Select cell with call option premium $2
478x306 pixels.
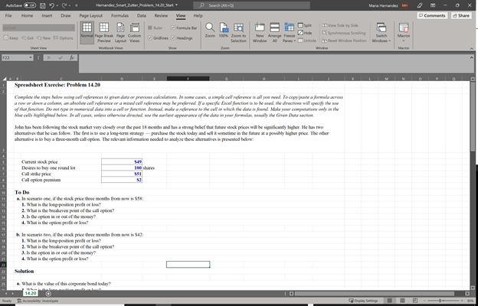click(122, 180)
